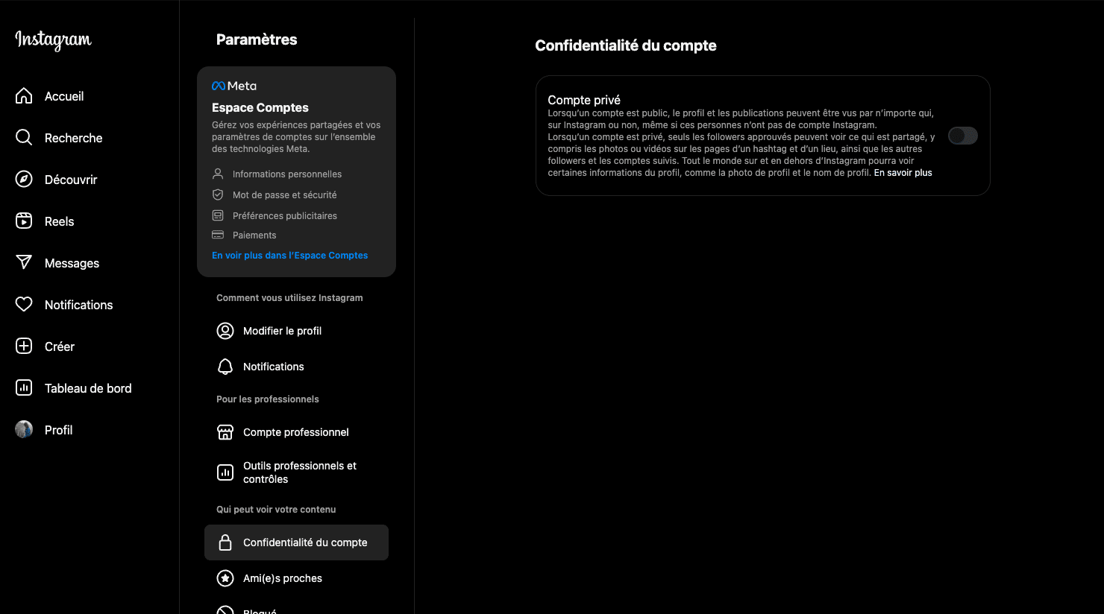Image resolution: width=1104 pixels, height=614 pixels.
Task: Open Paiements in Espace Comptes
Action: [x=254, y=235]
